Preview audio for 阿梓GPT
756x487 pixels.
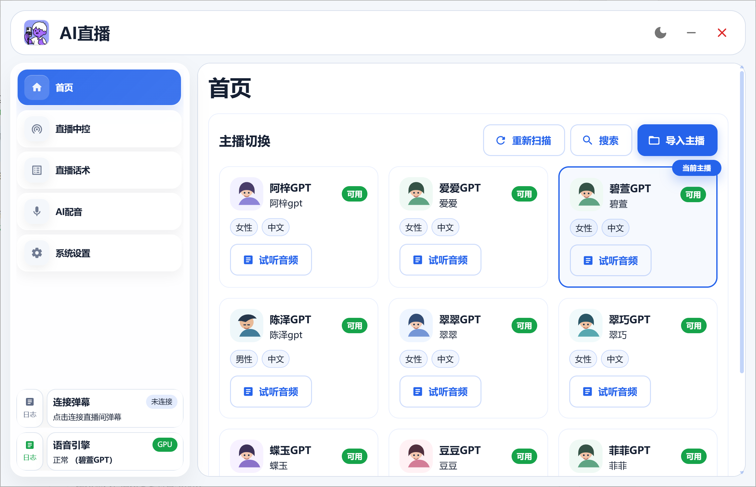pyautogui.click(x=271, y=260)
